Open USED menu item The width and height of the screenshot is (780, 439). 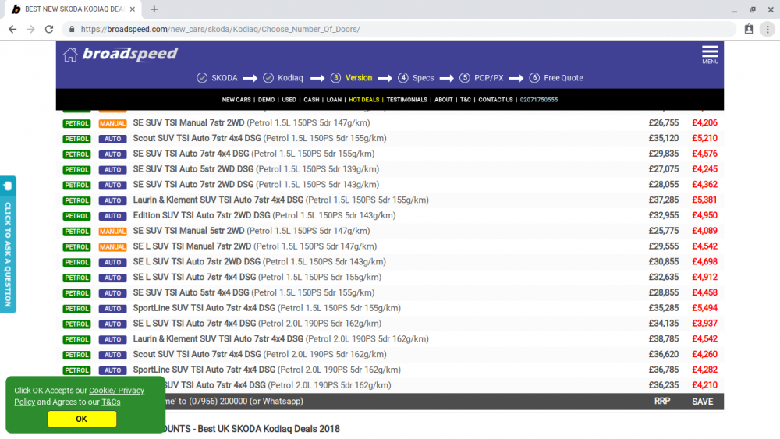click(289, 100)
